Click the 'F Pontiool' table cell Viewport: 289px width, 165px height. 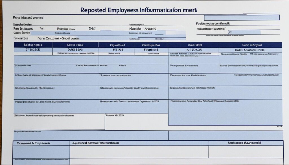151,50
